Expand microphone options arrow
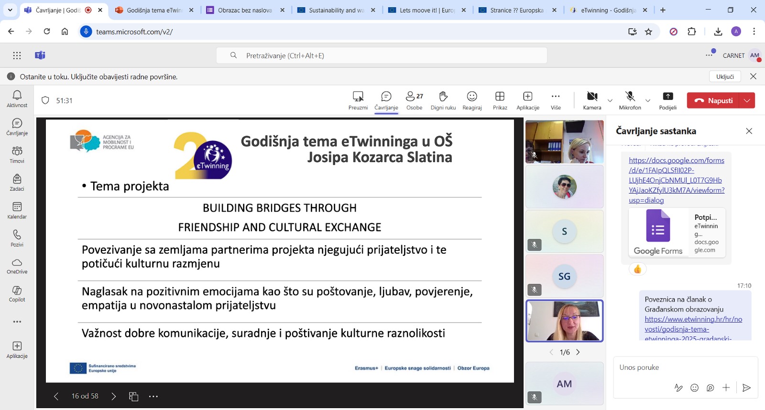765x410 pixels. tap(648, 100)
